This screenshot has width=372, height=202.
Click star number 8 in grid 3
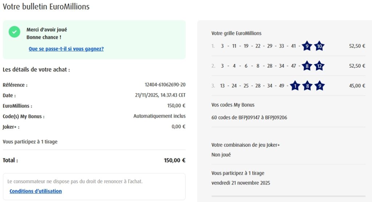click(x=307, y=86)
